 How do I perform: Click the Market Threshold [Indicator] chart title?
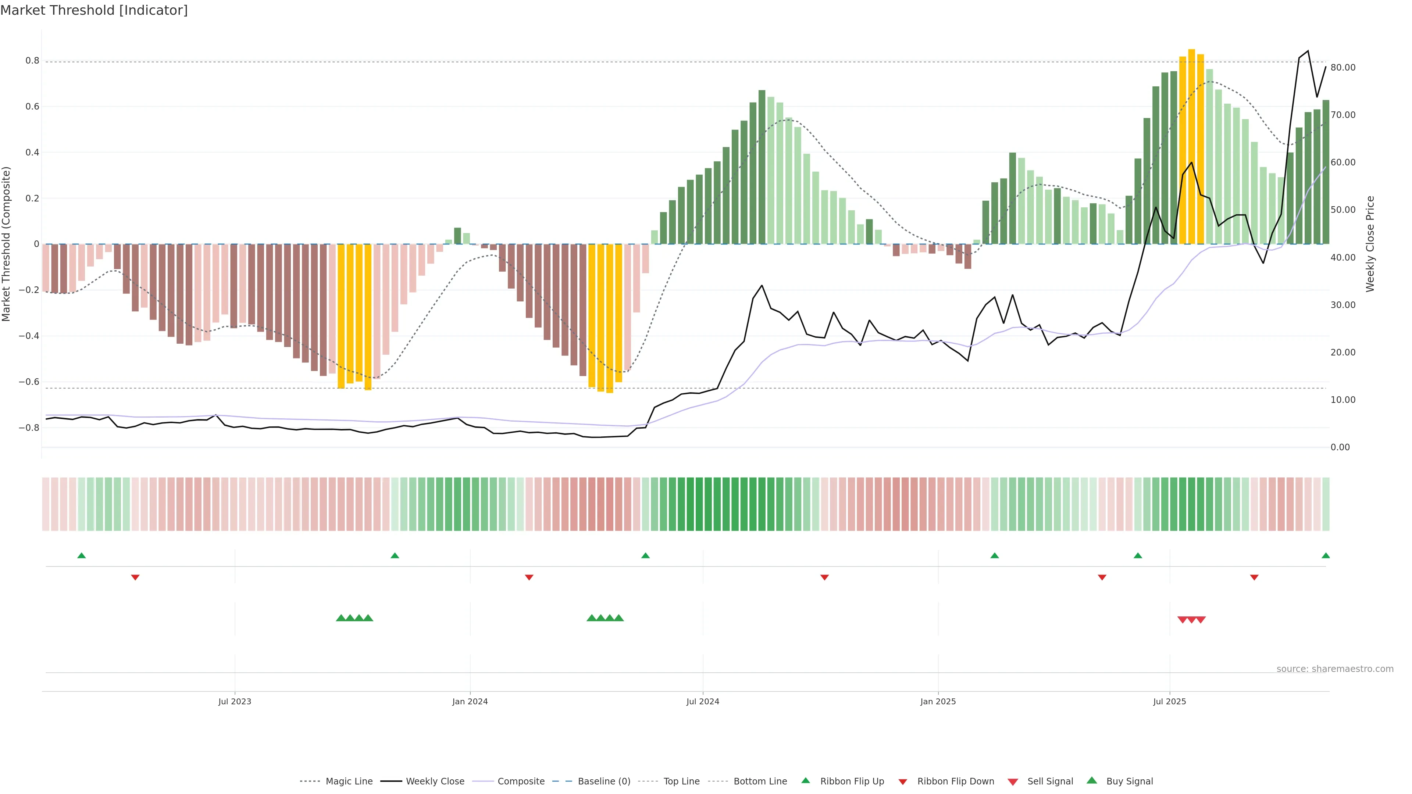pos(94,10)
